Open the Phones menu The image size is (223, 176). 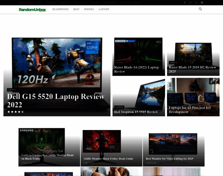click(89, 9)
